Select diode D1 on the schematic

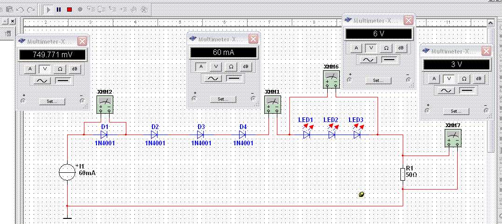(x=104, y=135)
